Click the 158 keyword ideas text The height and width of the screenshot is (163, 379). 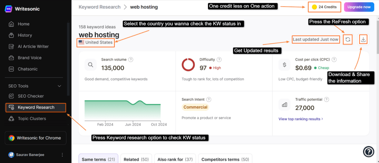(x=97, y=27)
